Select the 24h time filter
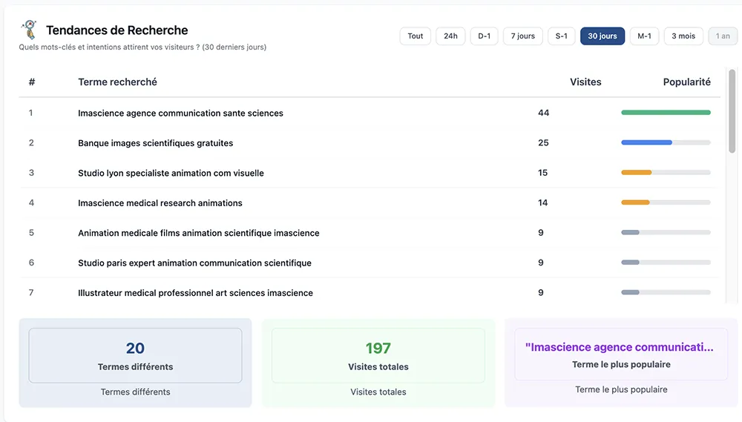742x422 pixels. (450, 36)
